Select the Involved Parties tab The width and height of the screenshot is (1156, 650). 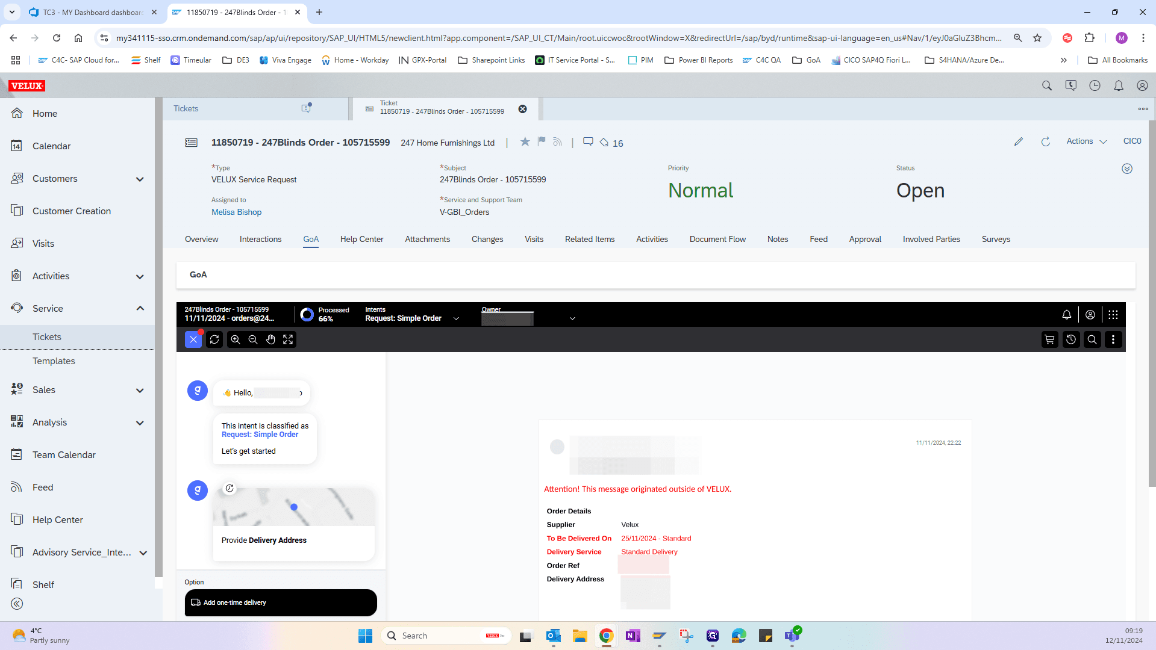click(931, 240)
